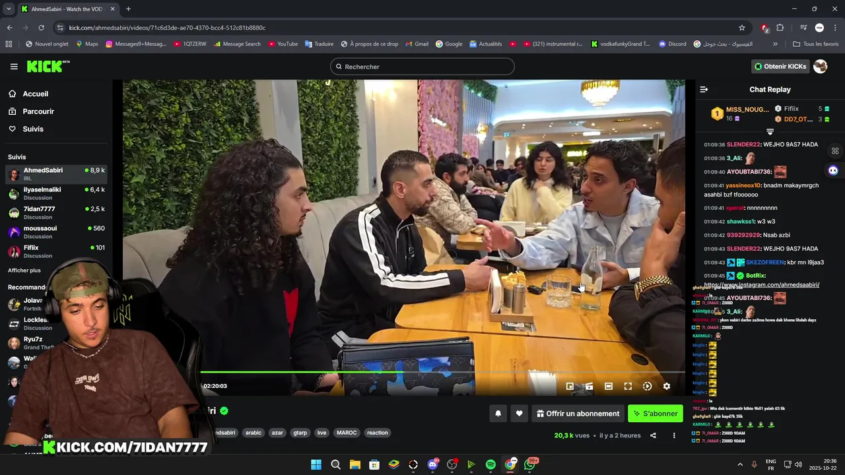
Task: Bookmark this page with the star icon
Action: click(742, 28)
